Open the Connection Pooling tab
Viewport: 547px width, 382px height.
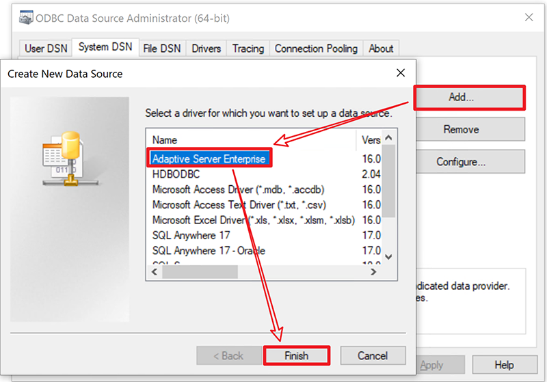click(x=316, y=49)
